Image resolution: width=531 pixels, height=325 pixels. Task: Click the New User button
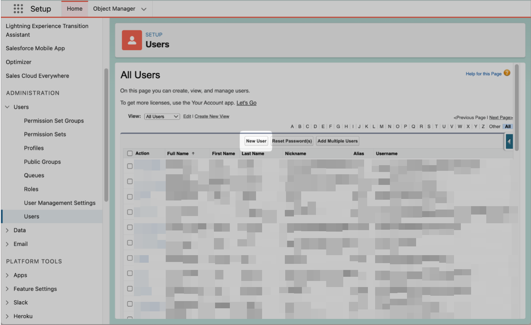click(256, 141)
